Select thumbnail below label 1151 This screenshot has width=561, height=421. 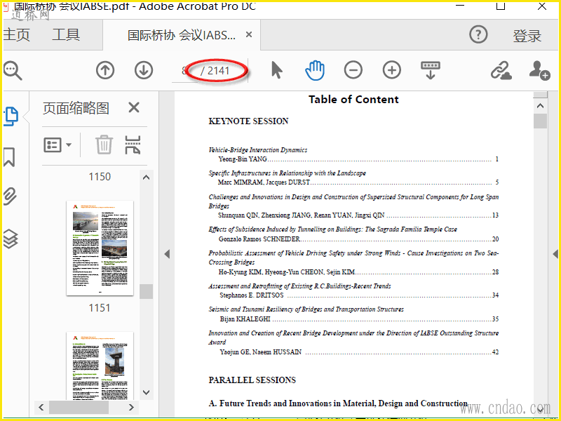100,366
